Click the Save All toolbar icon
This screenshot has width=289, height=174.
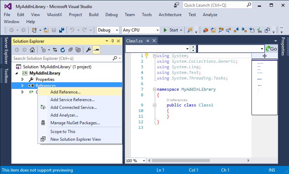click(x=61, y=30)
